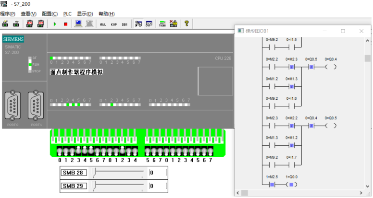Toggle the rightmost input switch labeled 7
Image resolution: width=373 pixels, height=198 pixels.
[x=211, y=151]
